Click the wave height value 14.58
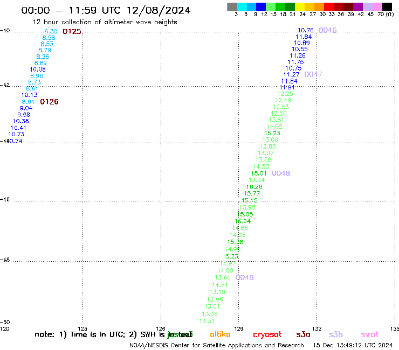This screenshot has height=350, width=399. [x=261, y=166]
